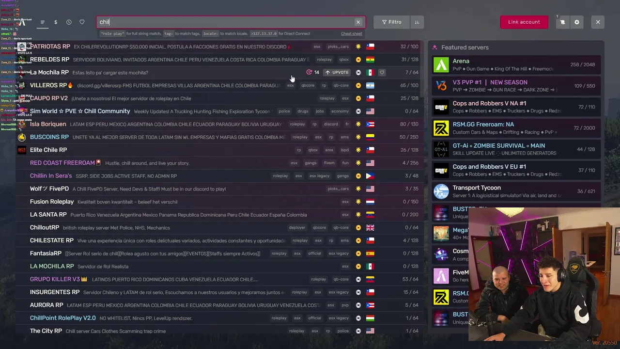This screenshot has width=620, height=349.
Task: Select CAUPO RP V2 server
Action: pyautogui.click(x=219, y=98)
